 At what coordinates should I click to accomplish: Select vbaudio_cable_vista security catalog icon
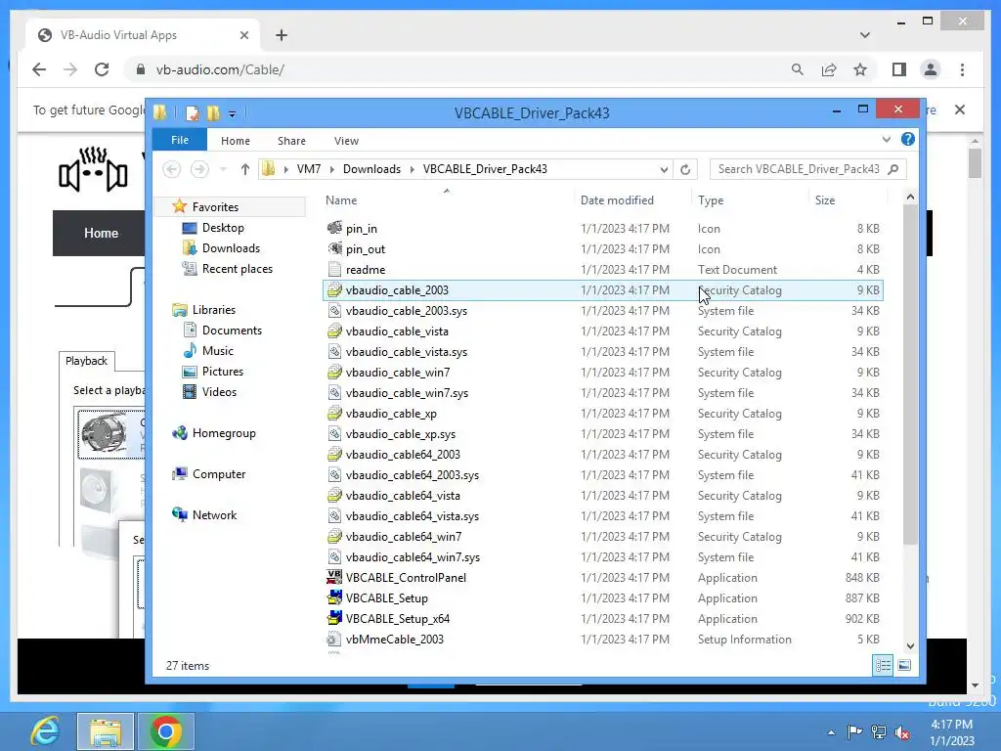[334, 331]
